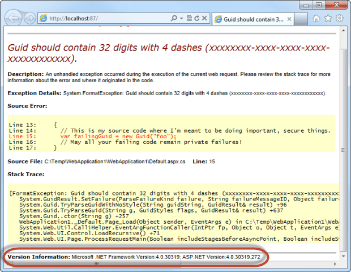
Task: Select the 'Guid should contain 3...' tab
Action: [252, 19]
